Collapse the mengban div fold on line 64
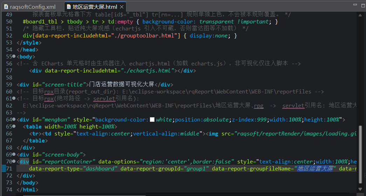 [x=14, y=119]
